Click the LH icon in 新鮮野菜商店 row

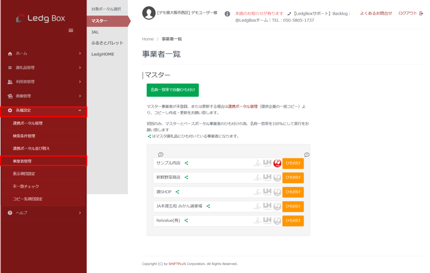pos(267,178)
